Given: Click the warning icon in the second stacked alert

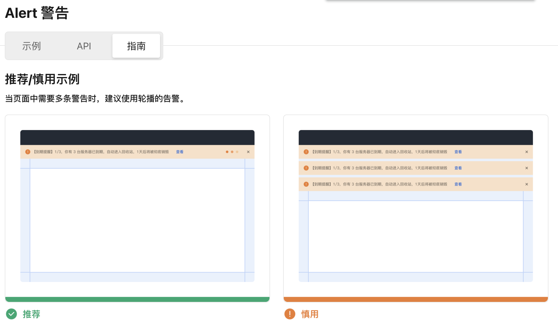Looking at the screenshot, I should click(x=306, y=168).
